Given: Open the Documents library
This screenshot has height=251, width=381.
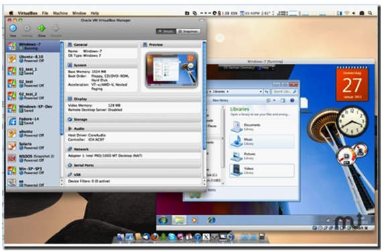Looking at the screenshot, I should pyautogui.click(x=262, y=127).
